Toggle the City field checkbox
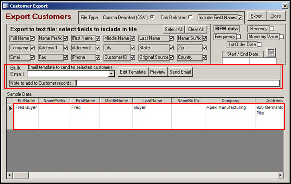This screenshot has width=291, height=184. coord(133,48)
